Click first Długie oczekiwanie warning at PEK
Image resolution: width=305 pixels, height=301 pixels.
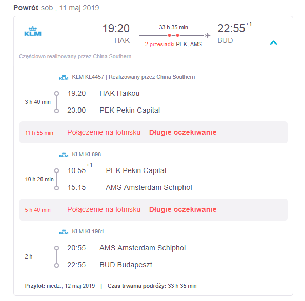(182, 132)
